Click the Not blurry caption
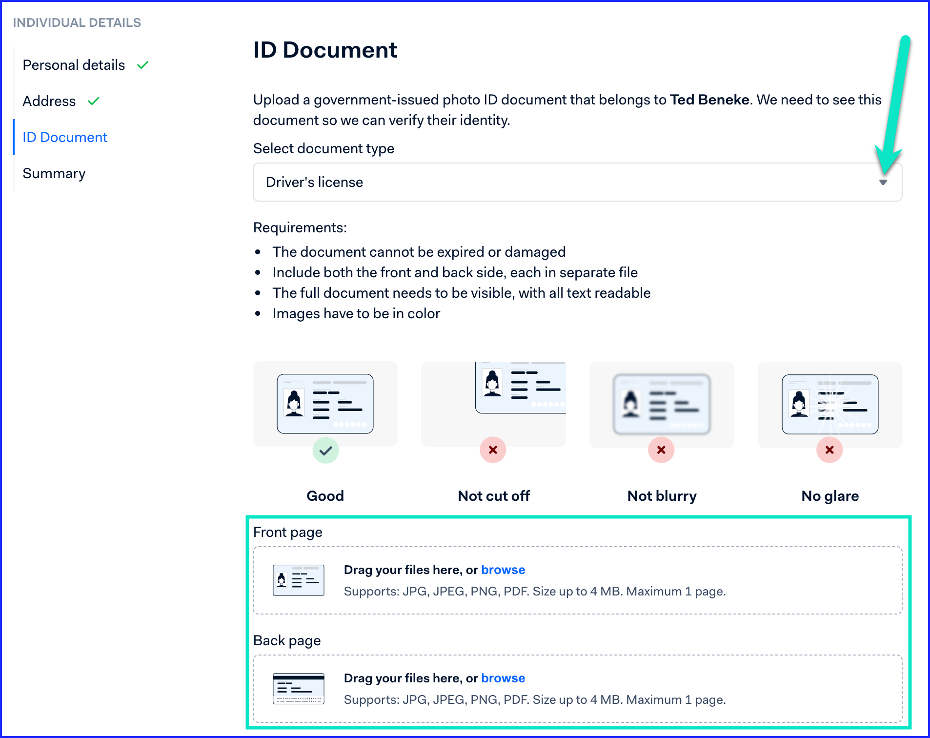This screenshot has width=930, height=738. 662,496
